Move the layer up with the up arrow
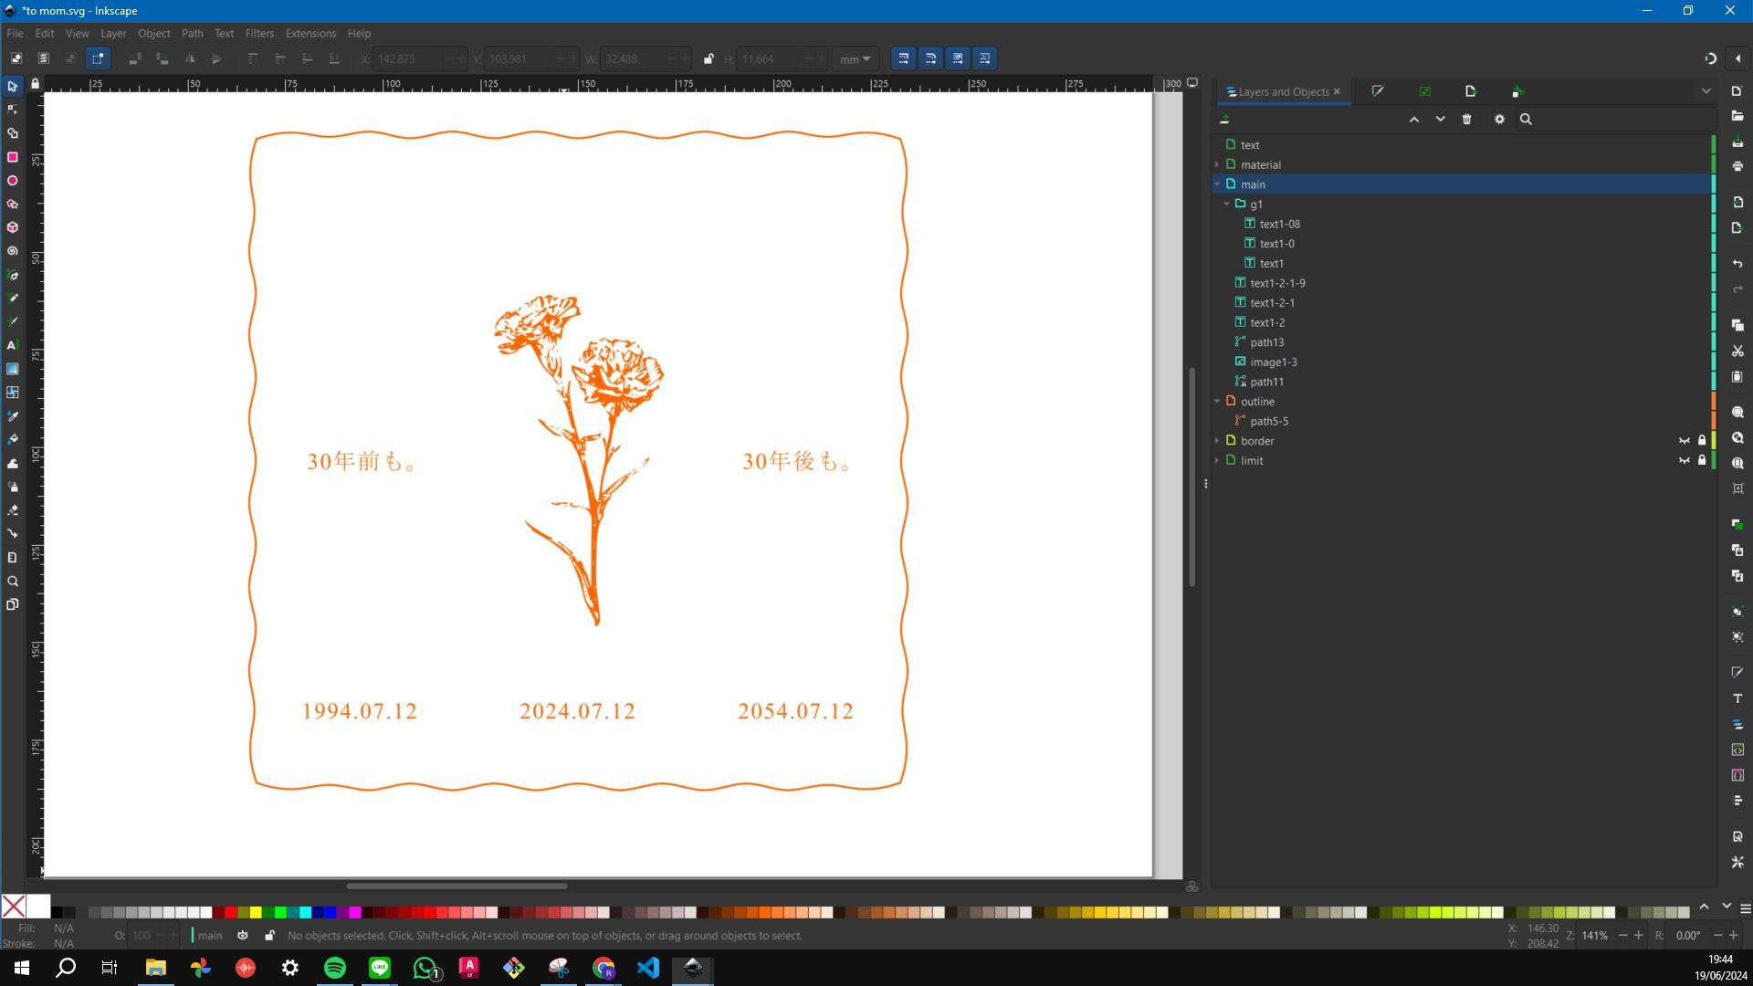The image size is (1753, 986). pos(1413,120)
